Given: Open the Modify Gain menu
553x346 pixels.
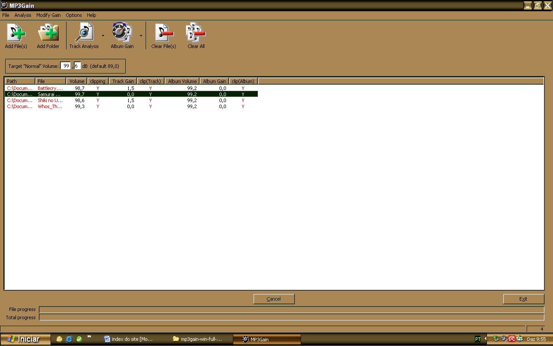Looking at the screenshot, I should point(48,15).
